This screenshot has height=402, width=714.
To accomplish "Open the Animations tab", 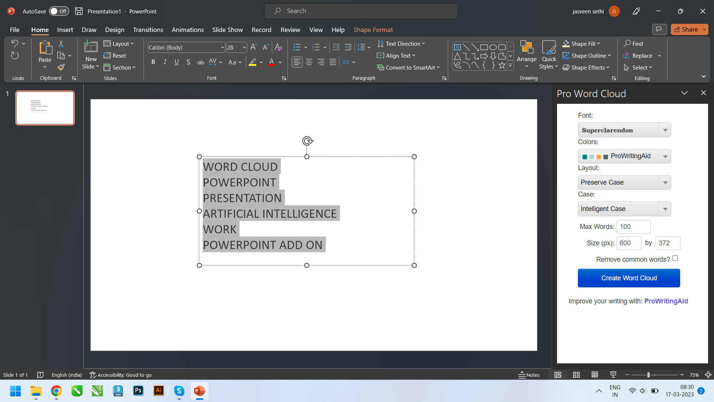I will click(187, 30).
